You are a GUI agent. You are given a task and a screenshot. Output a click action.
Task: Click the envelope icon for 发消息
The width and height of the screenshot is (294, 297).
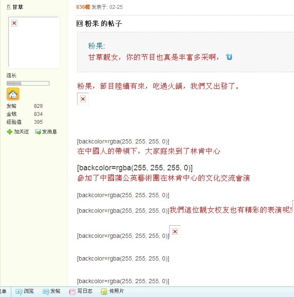click(x=38, y=132)
